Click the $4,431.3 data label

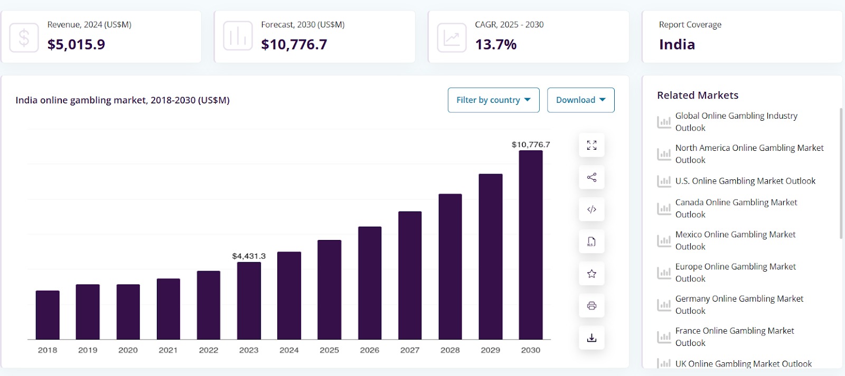249,256
